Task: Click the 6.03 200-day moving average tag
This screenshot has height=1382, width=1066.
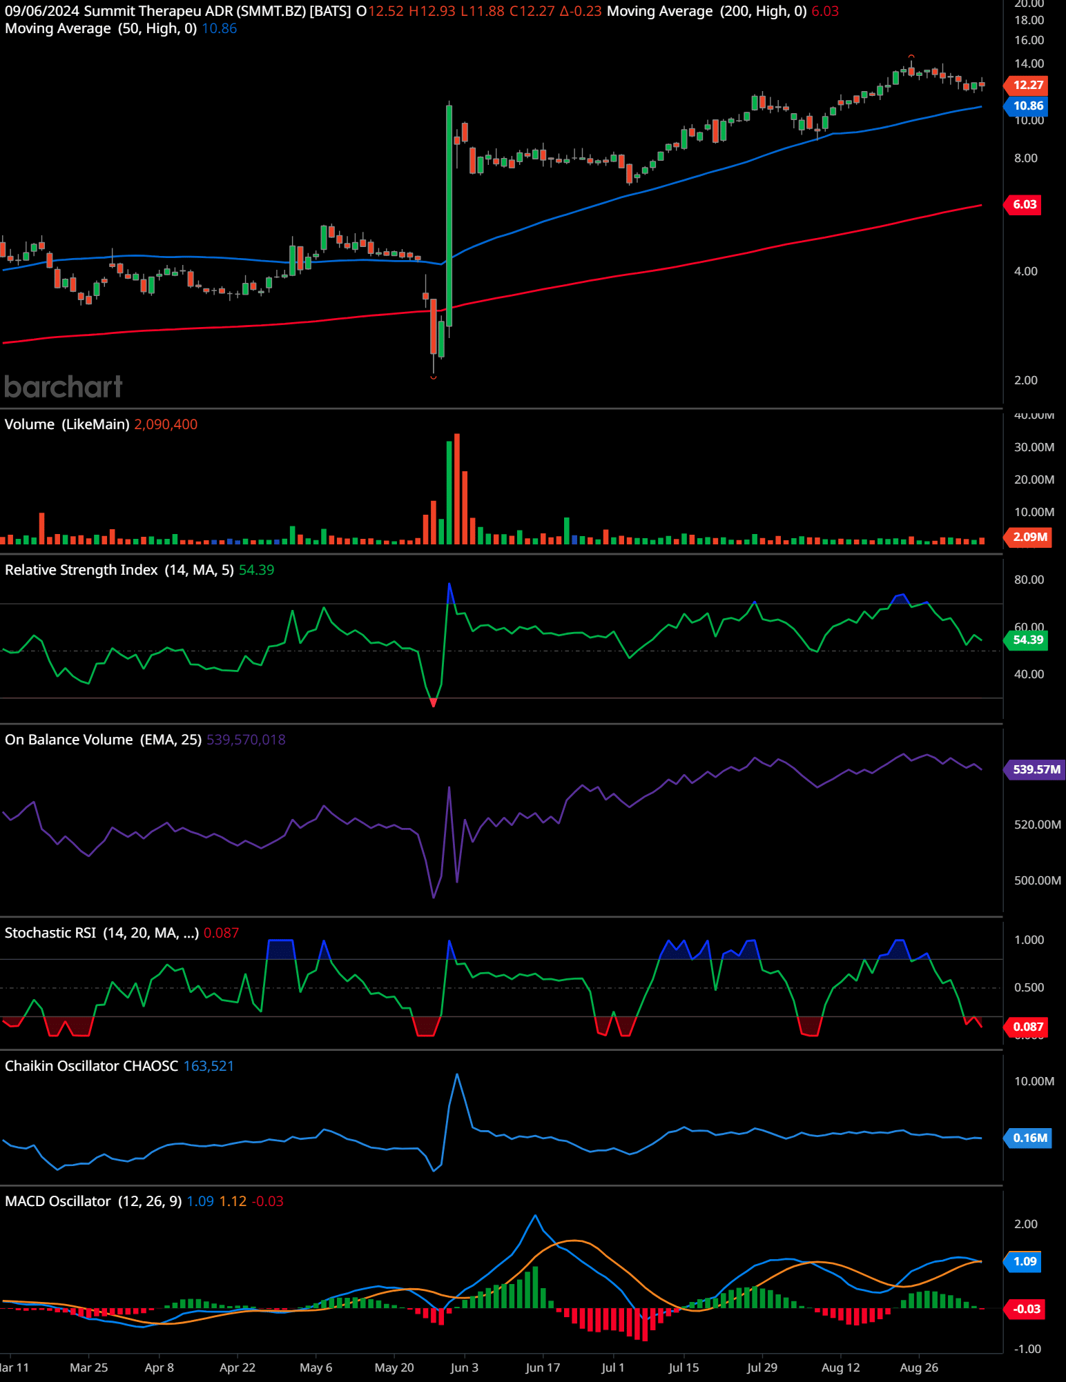Action: tap(1024, 204)
